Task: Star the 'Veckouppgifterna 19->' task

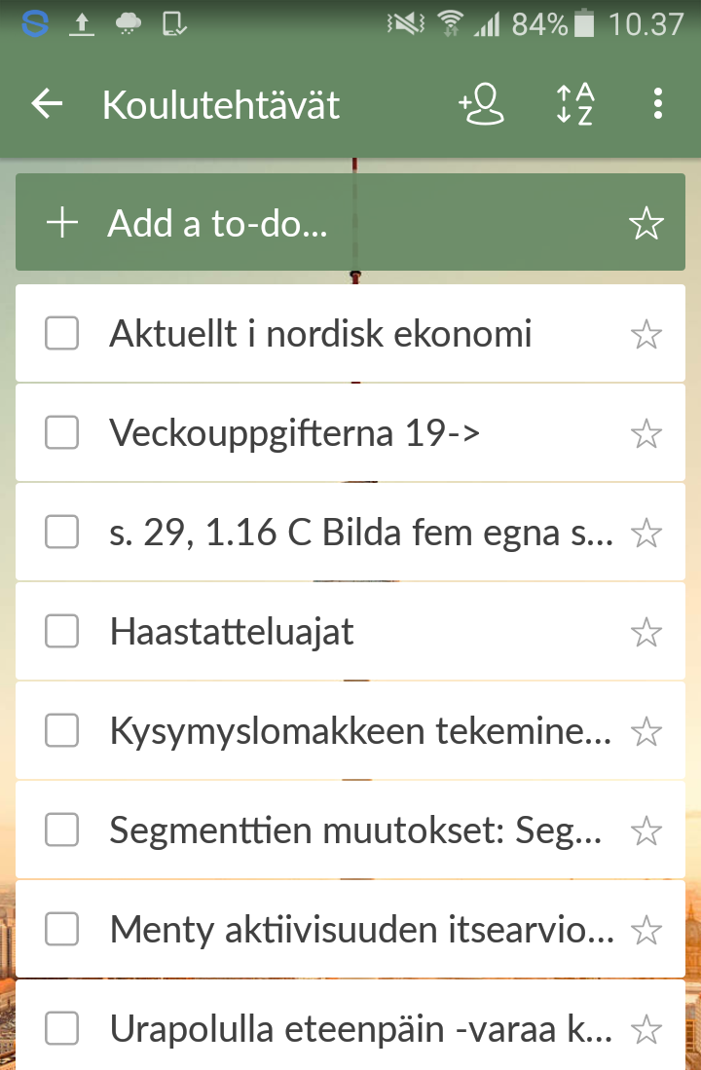Action: [646, 433]
